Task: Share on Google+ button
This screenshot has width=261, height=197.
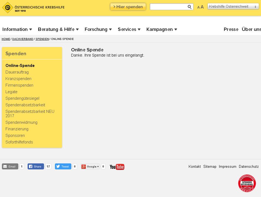Action: pyautogui.click(x=90, y=166)
